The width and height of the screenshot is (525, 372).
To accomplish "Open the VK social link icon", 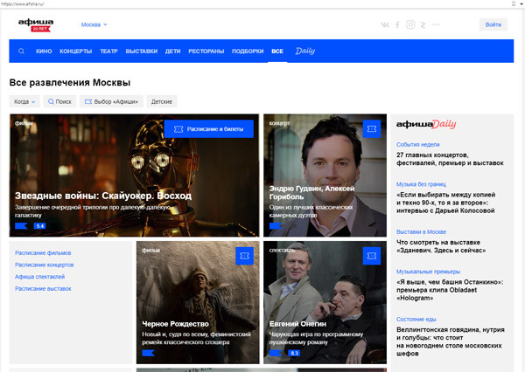I will (385, 24).
